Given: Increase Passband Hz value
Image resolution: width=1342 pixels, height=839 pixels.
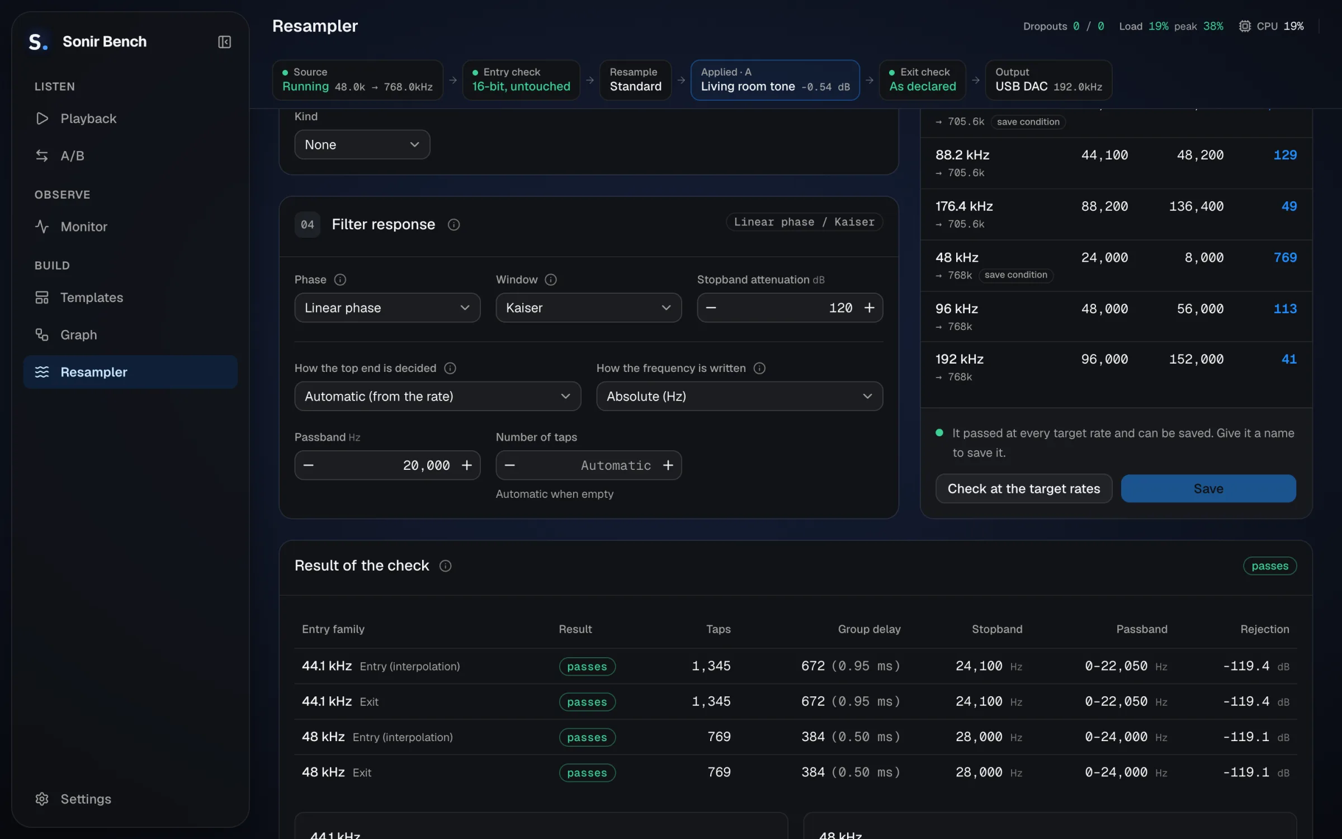Looking at the screenshot, I should (x=466, y=465).
